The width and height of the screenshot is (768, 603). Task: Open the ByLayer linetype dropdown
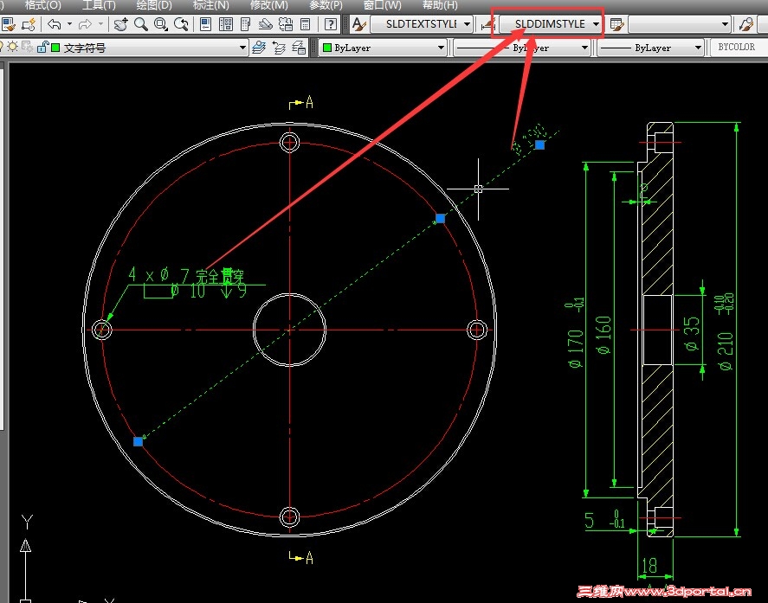[x=522, y=48]
